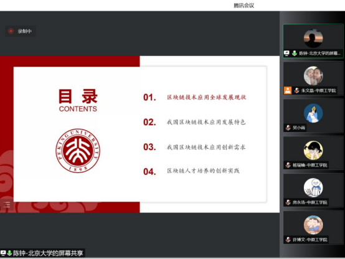Screen dimensions: 345x259
Task: Select 许博文's cartoon avatar thumbnail
Action: [x=313, y=225]
